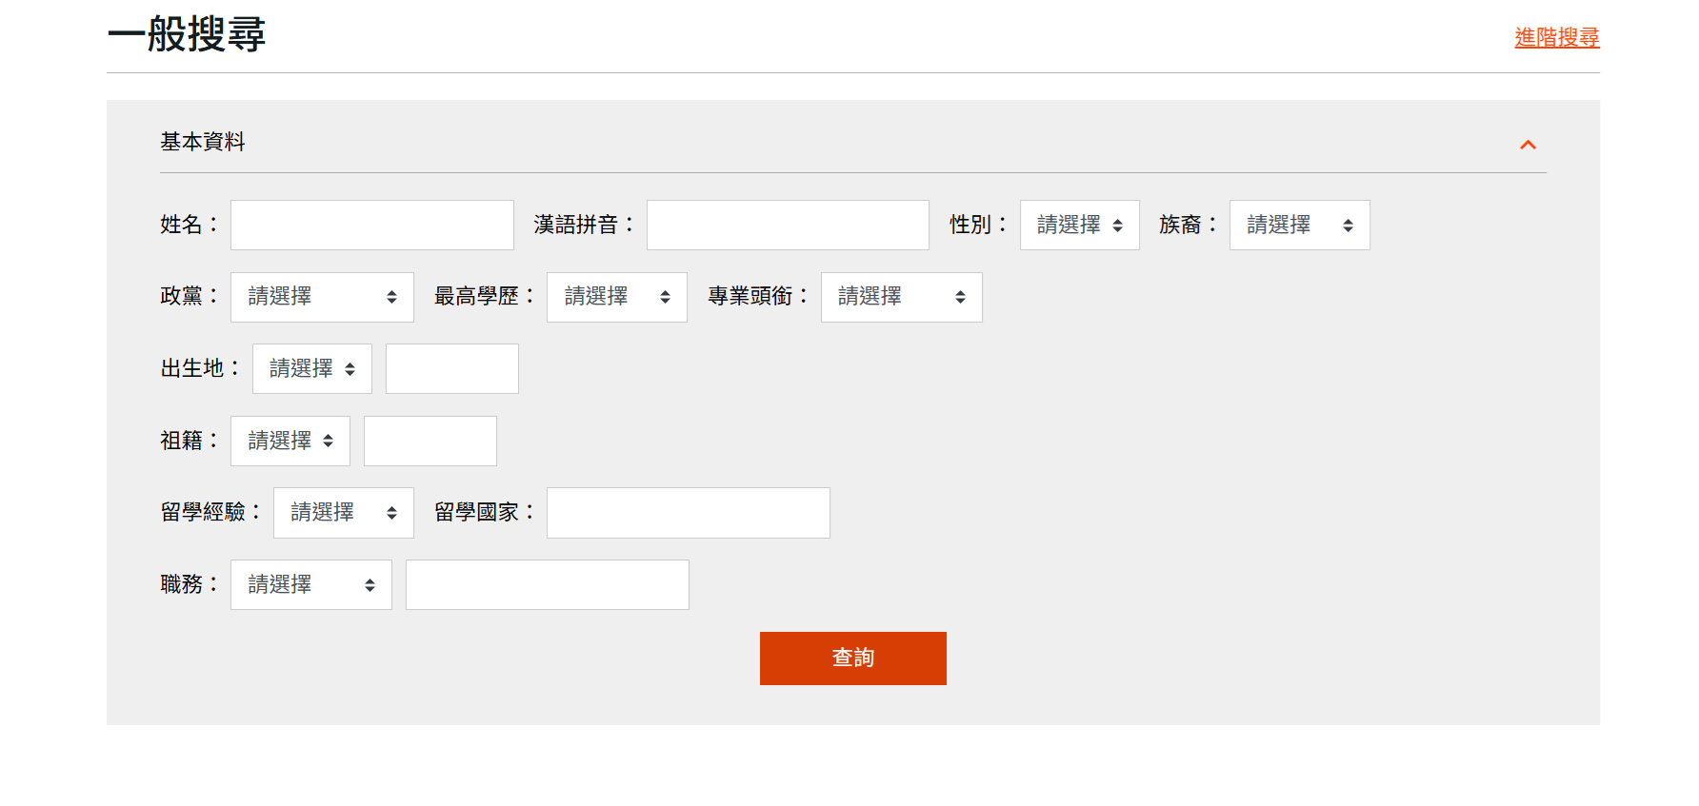The image size is (1699, 806).
Task: Click the text box beside 出生地 dropdown
Action: pos(451,368)
